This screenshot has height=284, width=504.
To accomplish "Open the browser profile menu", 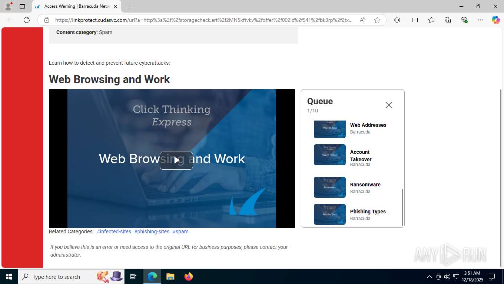I will tap(8, 6).
